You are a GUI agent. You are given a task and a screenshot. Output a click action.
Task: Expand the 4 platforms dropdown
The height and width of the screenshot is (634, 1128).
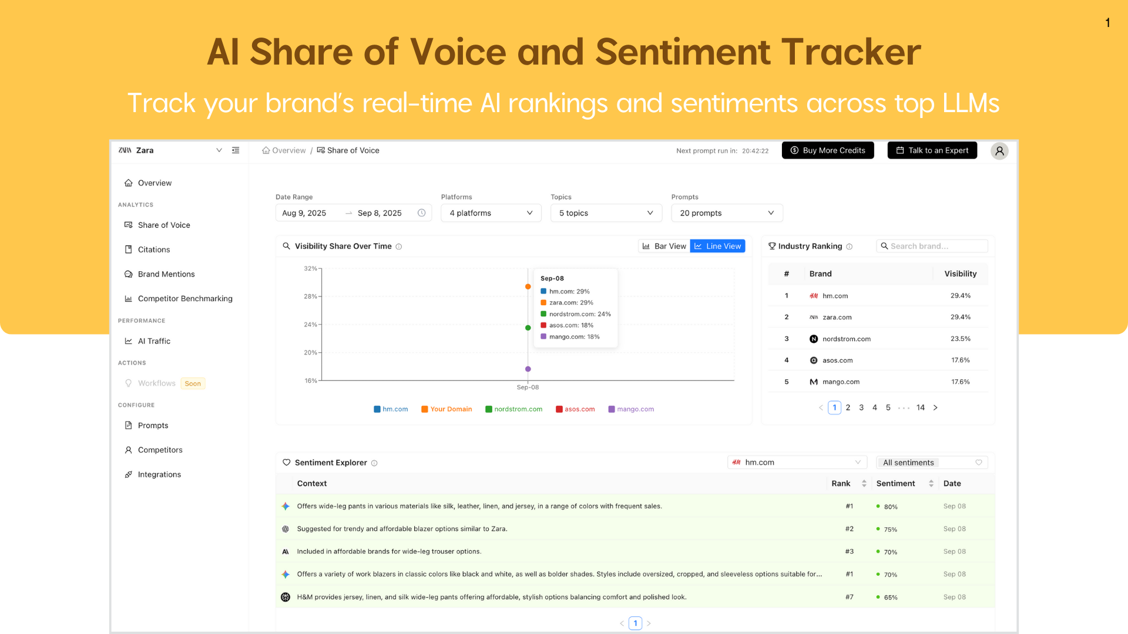491,213
